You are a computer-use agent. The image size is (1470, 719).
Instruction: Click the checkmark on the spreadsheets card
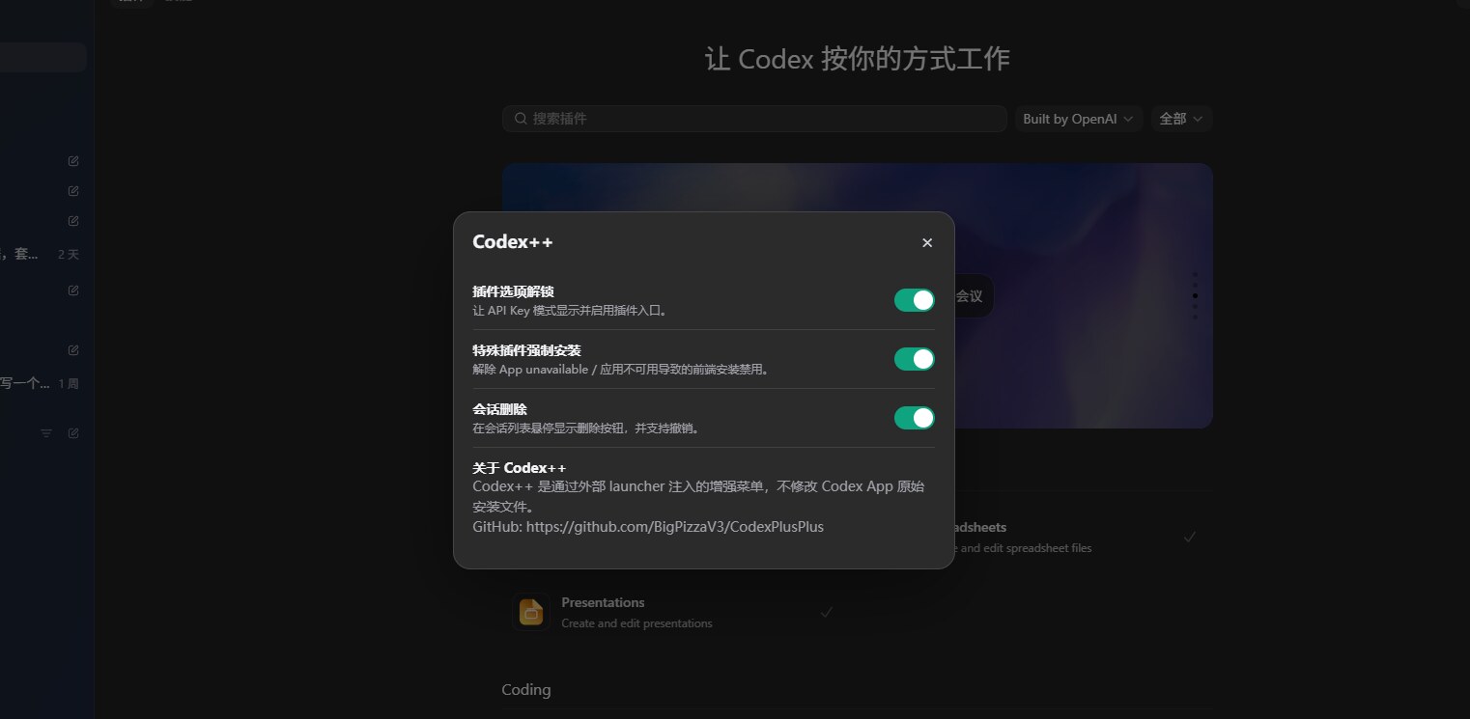point(1190,537)
